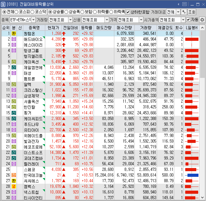206x201 pixels.
Task: Click the 매도잔량 column header
Action: click(x=104, y=28)
